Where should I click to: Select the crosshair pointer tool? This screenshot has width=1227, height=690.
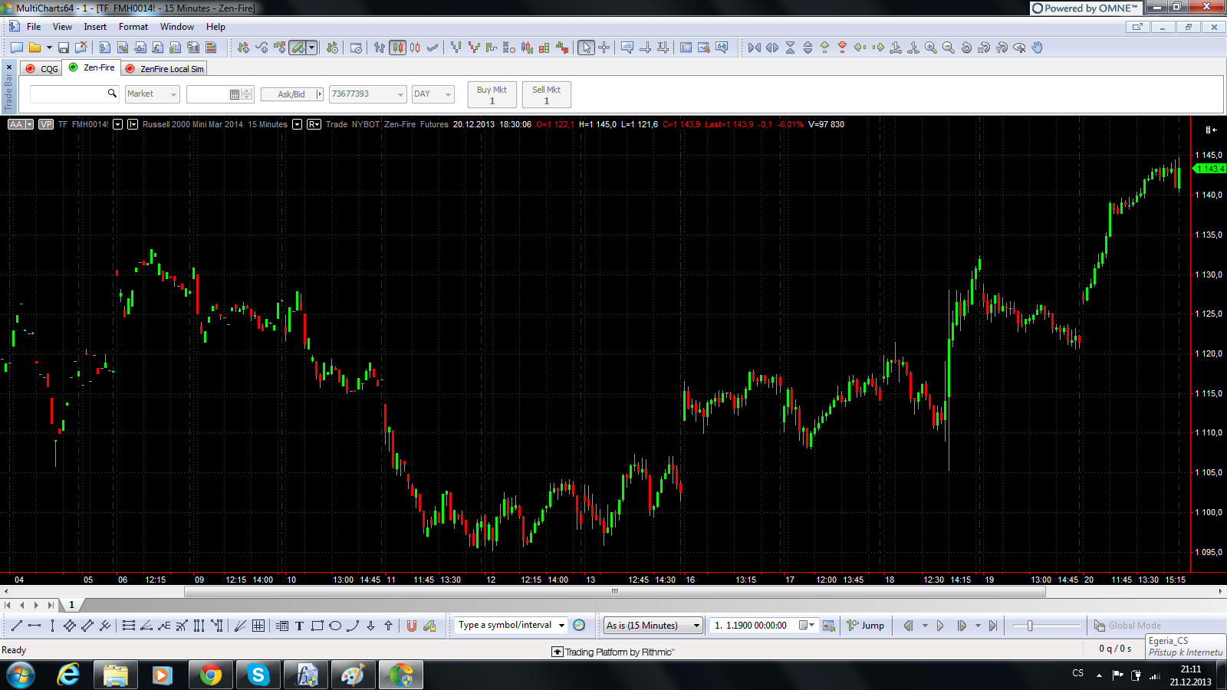pyautogui.click(x=604, y=48)
